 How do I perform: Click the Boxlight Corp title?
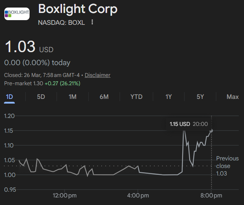(78, 9)
